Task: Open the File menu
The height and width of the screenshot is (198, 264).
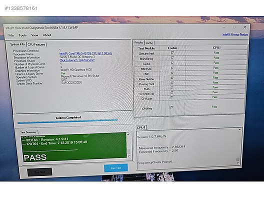Action: pos(11,35)
